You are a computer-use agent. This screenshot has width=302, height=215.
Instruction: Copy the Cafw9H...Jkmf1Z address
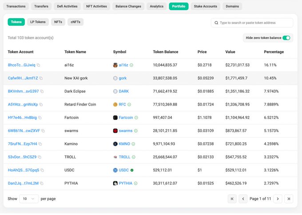click(41, 78)
